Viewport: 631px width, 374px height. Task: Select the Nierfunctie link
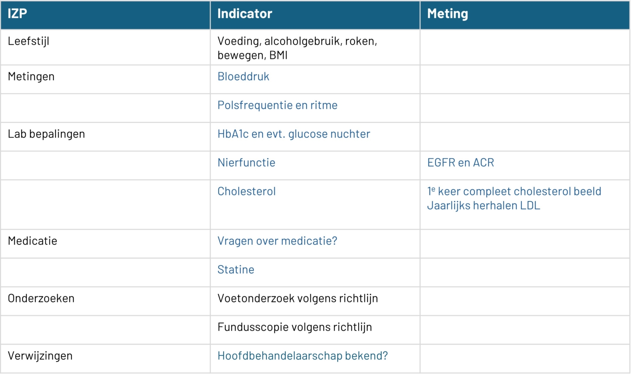246,163
